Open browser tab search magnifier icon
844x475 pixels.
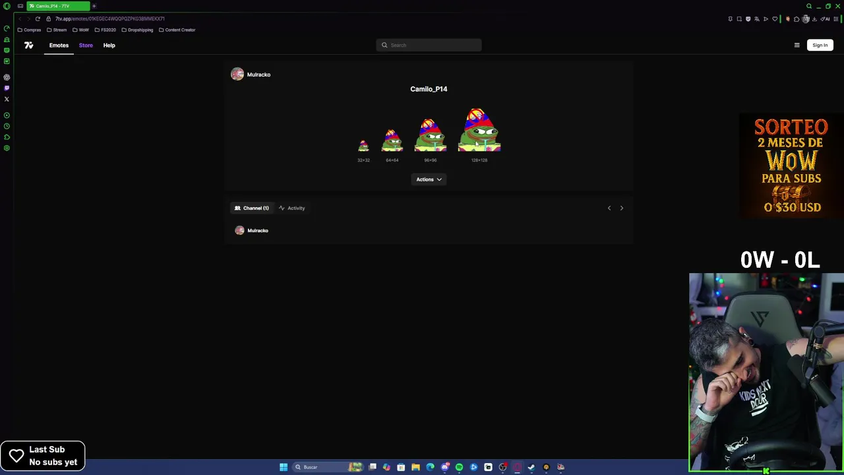[809, 6]
